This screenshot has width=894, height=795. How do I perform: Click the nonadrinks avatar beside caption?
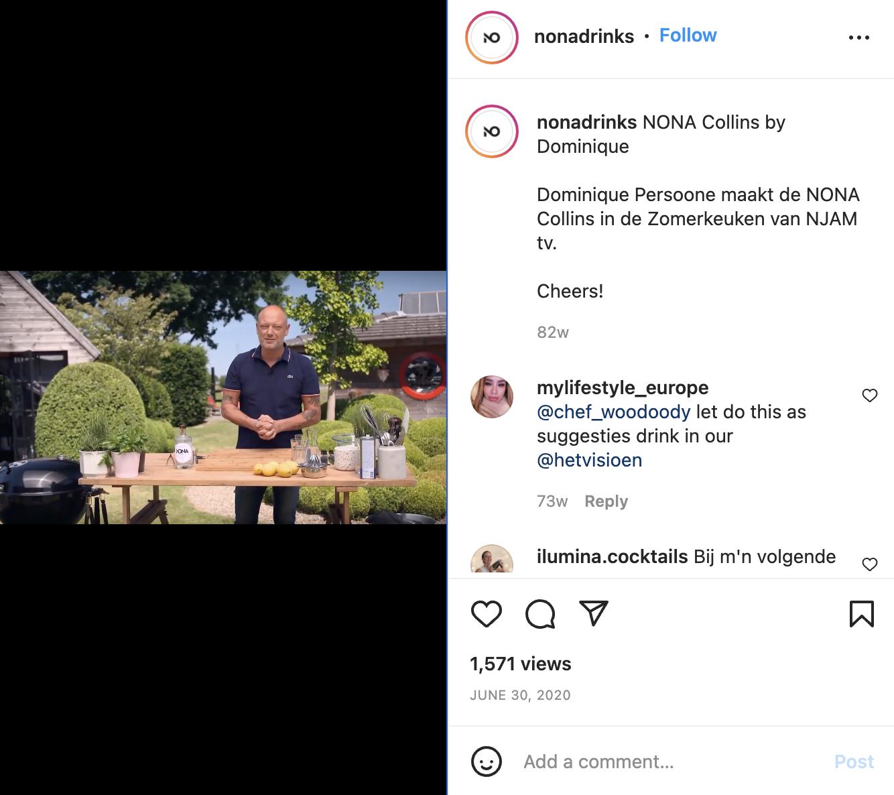(492, 131)
